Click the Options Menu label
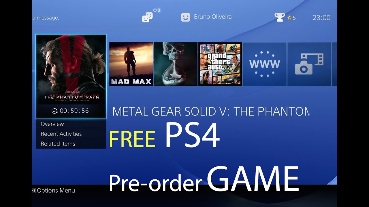 click(56, 190)
